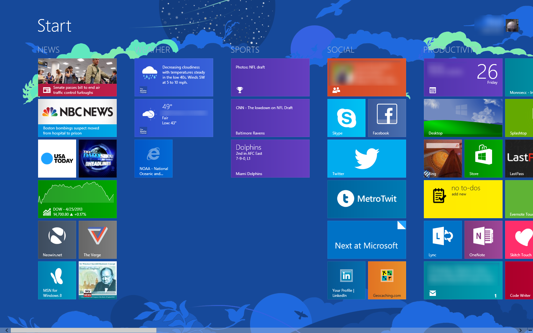Click the scrollbar left arrow

tap(7, 330)
